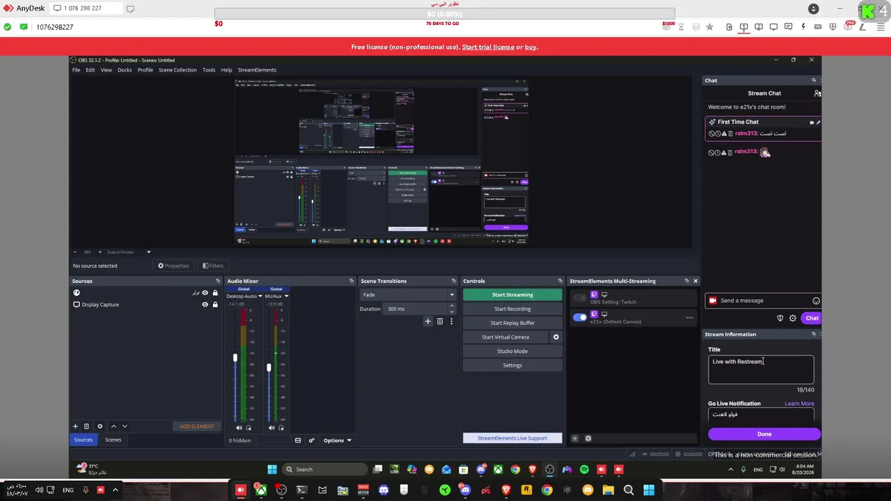Toggle visibility of Display Capture source
891x501 pixels.
coord(205,305)
